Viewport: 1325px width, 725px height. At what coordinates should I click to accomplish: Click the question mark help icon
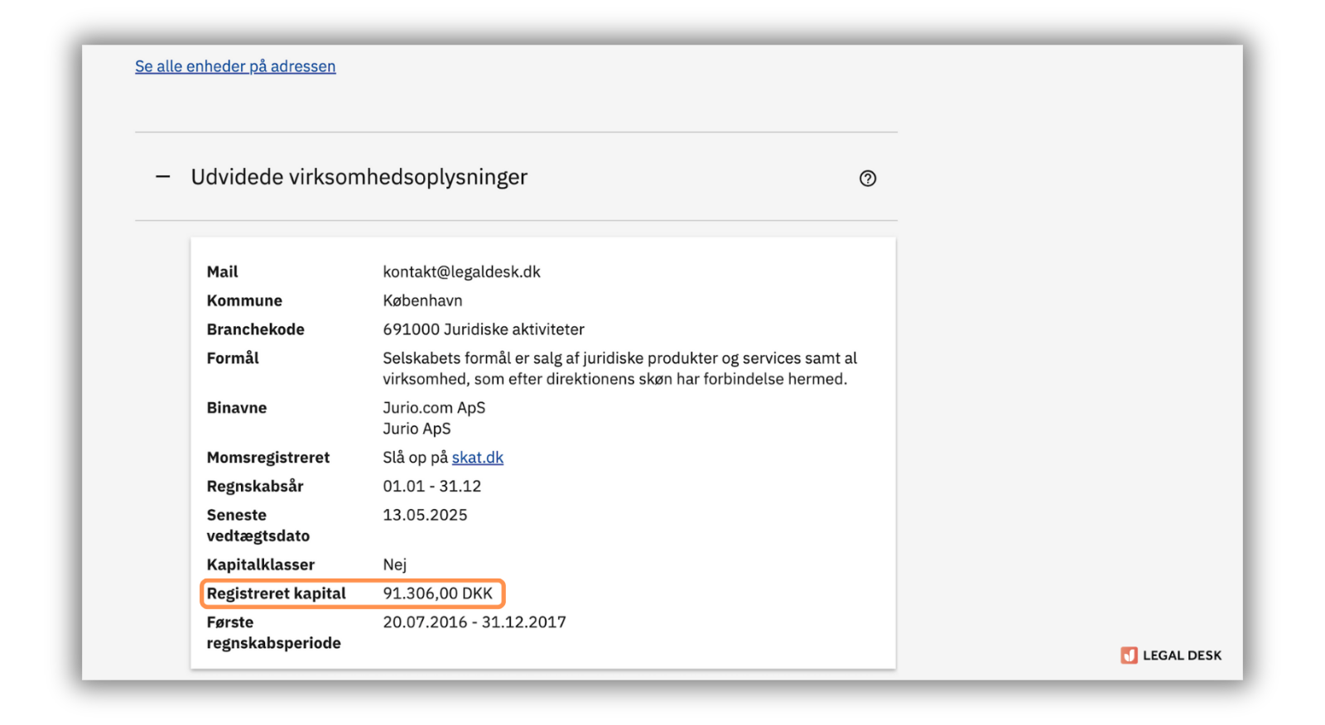[867, 178]
